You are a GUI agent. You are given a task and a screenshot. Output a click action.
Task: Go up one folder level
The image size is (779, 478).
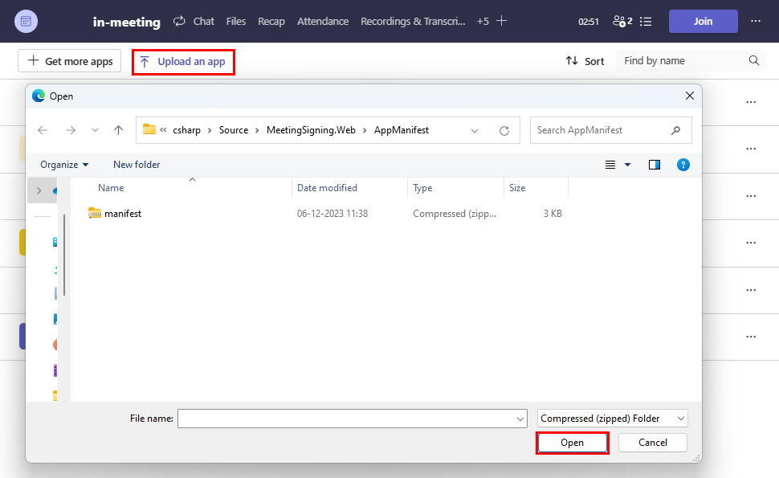point(118,130)
